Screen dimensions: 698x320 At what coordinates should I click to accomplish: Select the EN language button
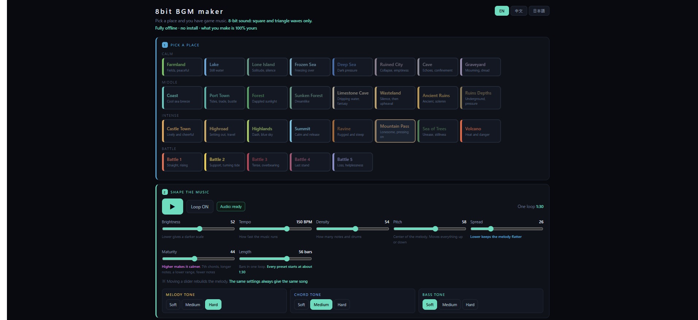click(x=502, y=11)
